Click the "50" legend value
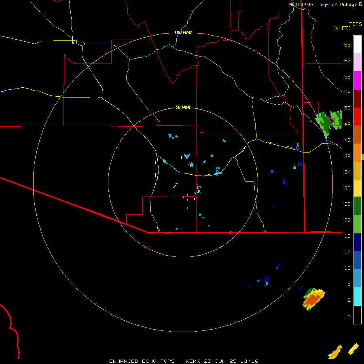Image resolution: width=364 pixels, height=364 pixels. 347,108
